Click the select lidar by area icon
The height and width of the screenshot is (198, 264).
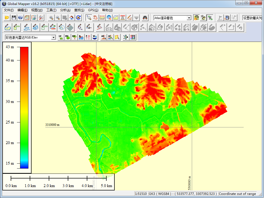point(117,37)
